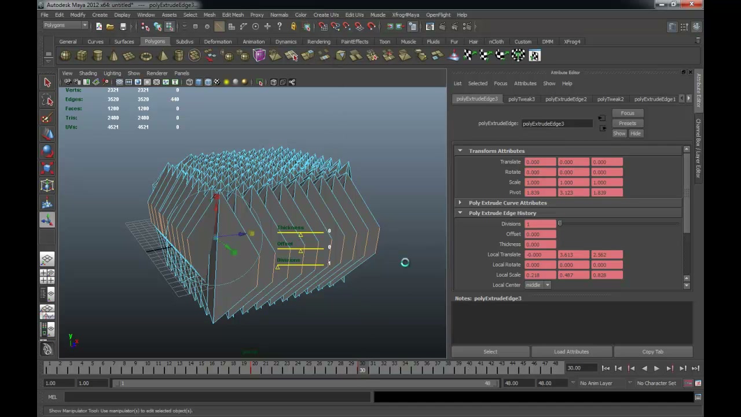This screenshot has width=741, height=417.
Task: Click the purple cube shelf icon
Action: 259,56
